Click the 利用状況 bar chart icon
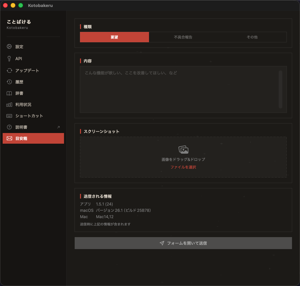Viewport: 300px width, 286px height. pos(9,104)
